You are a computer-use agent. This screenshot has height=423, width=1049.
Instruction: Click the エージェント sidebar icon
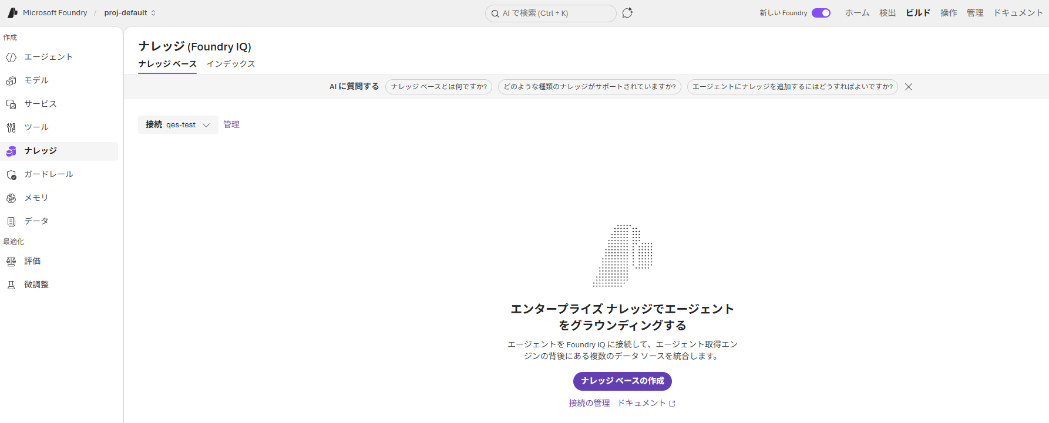[11, 57]
